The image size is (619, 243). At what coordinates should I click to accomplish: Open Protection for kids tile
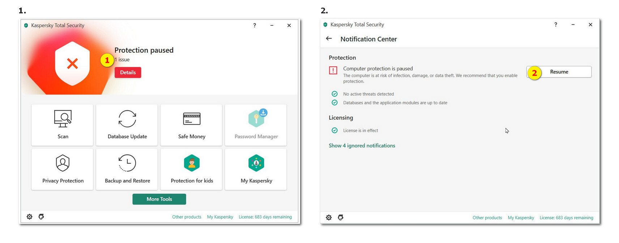point(191,169)
